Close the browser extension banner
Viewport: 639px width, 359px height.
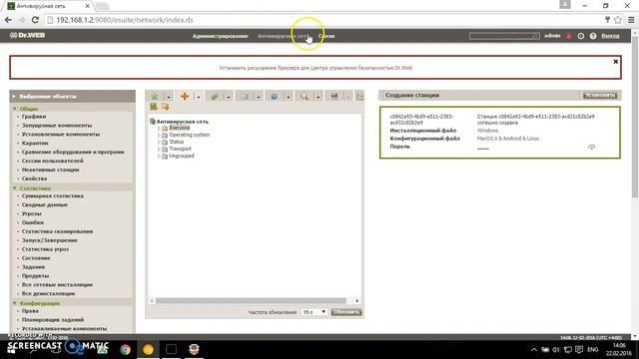pos(616,62)
